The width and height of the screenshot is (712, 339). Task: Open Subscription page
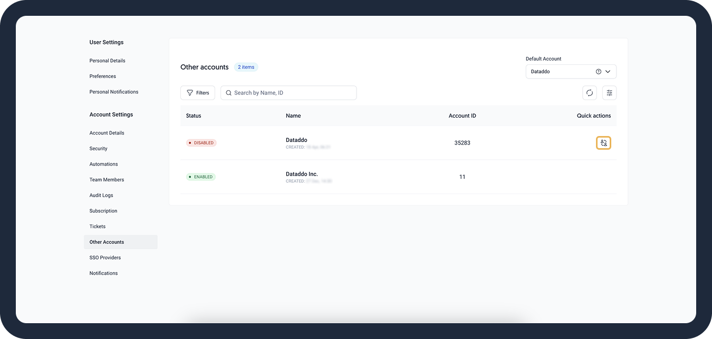tap(103, 211)
